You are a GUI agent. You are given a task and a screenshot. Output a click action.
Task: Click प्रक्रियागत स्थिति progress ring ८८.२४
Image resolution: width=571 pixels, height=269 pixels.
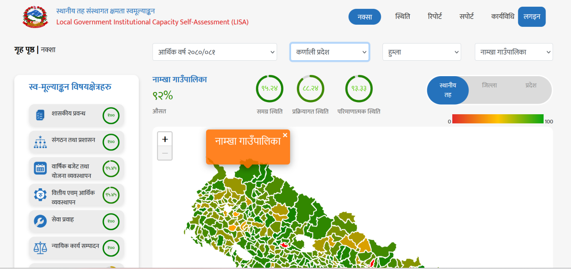click(x=311, y=89)
